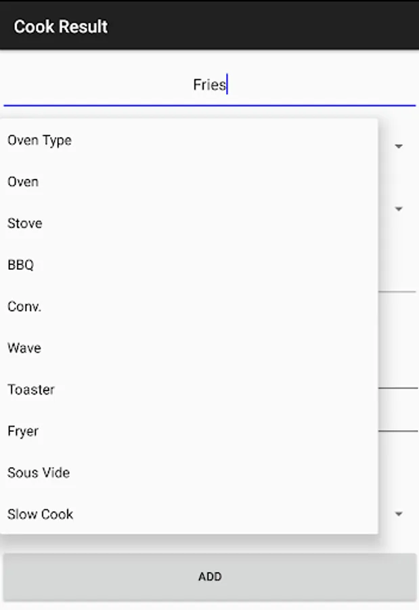The image size is (419, 610).
Task: Select Slow Cook option
Action: point(189,514)
